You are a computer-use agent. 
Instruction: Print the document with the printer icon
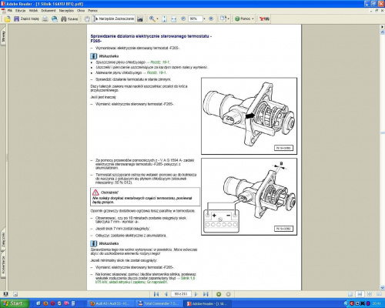tap(45, 18)
